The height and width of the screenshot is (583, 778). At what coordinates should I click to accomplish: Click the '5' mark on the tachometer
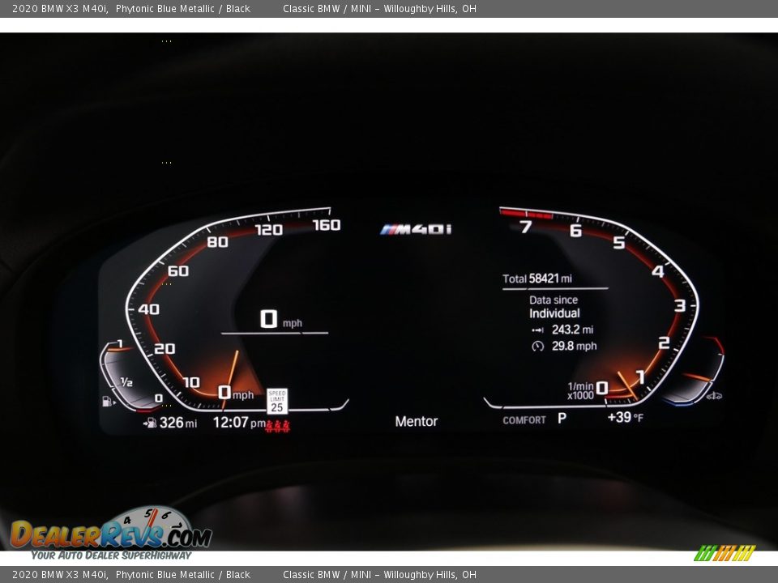pyautogui.click(x=618, y=242)
